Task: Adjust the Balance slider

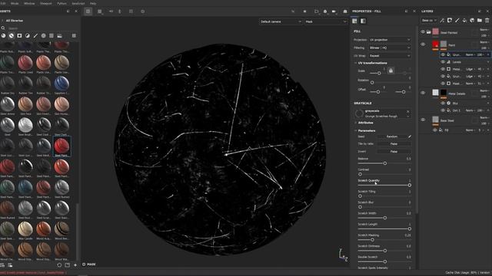Action: pyautogui.click(x=385, y=163)
